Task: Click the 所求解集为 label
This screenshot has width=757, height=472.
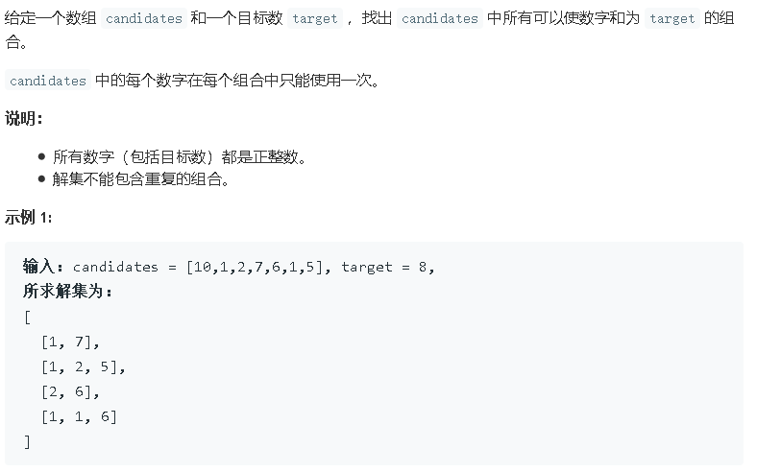Action: pos(67,292)
